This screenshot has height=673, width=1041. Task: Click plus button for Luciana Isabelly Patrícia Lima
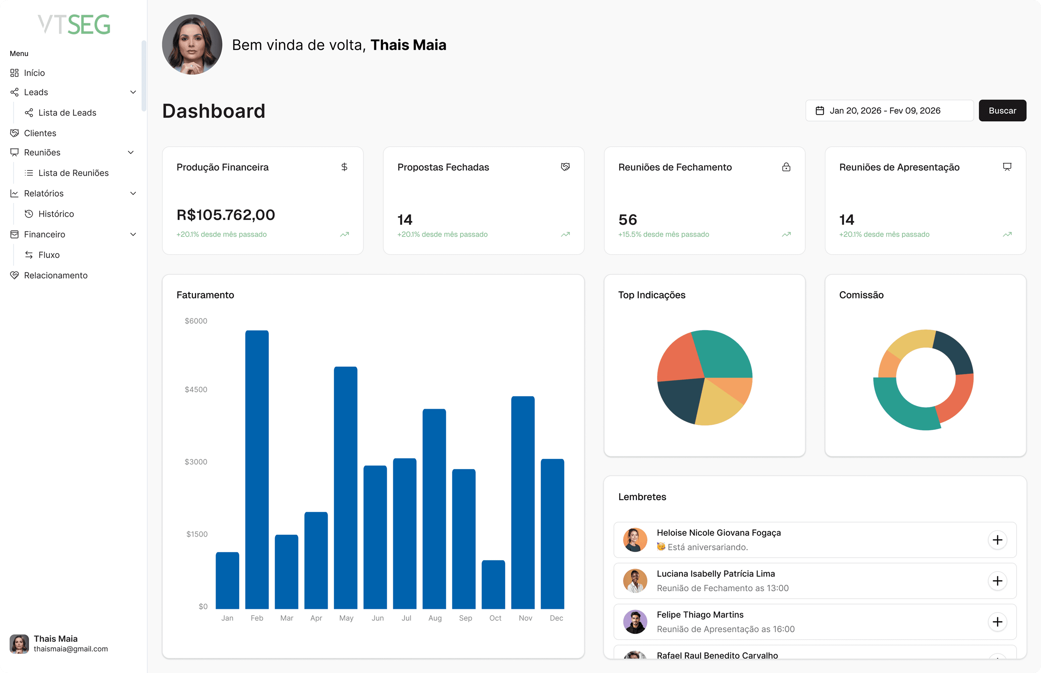pos(997,581)
